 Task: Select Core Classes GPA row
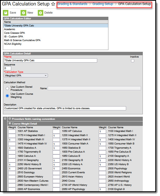coord(56,33)
